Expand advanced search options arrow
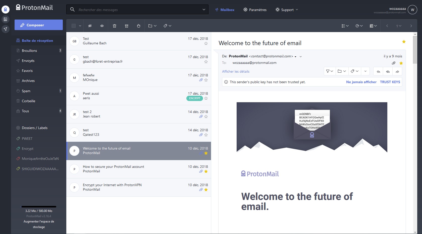 204,10
